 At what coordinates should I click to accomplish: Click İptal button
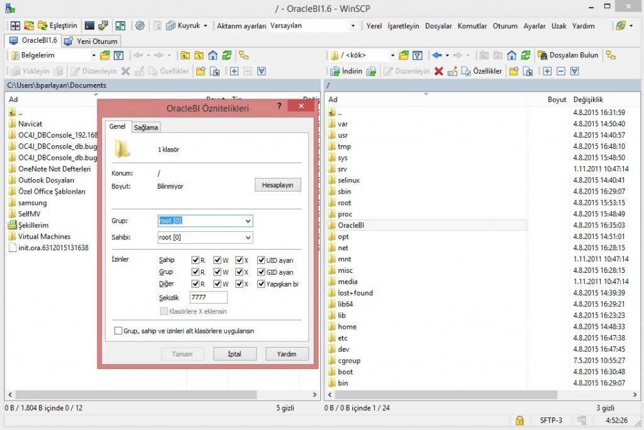coord(235,353)
